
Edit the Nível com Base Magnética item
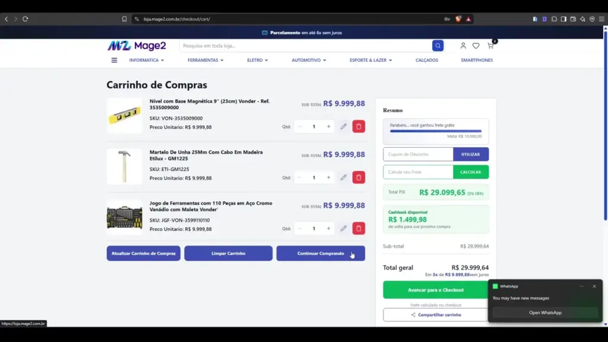343,126
